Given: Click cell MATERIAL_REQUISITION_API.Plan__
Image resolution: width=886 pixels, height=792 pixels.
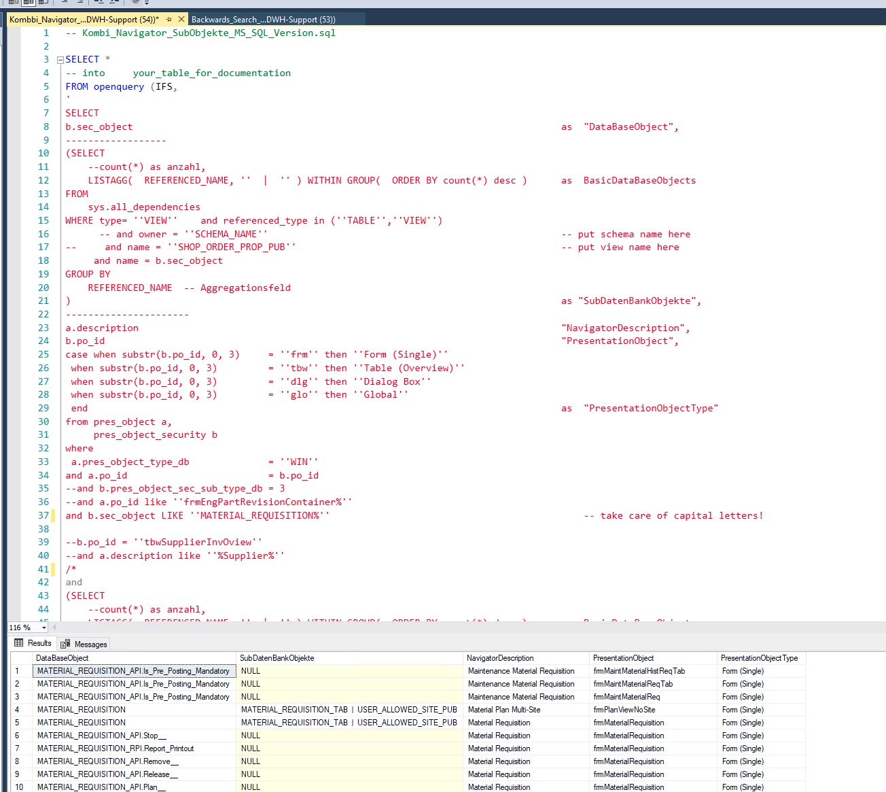Looking at the screenshot, I should pyautogui.click(x=135, y=787).
